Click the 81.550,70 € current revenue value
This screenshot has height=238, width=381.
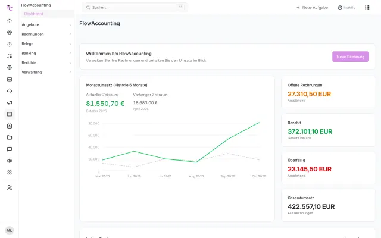click(x=105, y=104)
